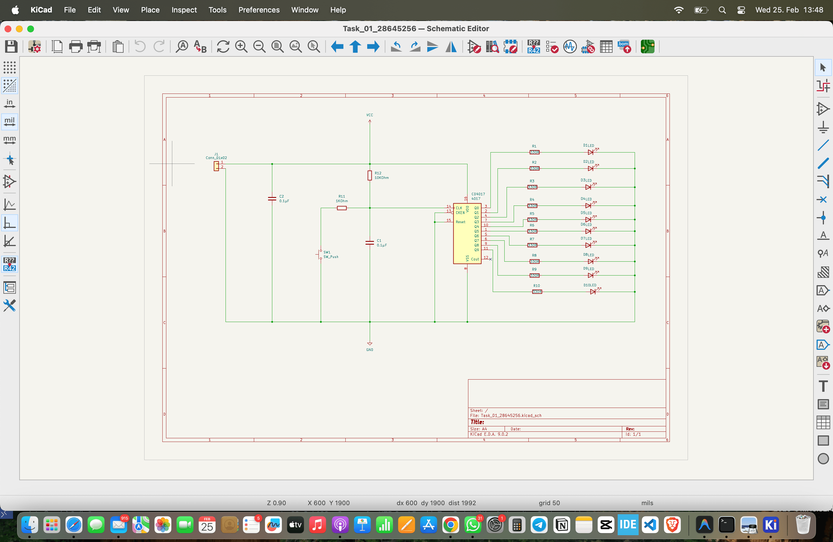Zoom to fit the full schematic page
The width and height of the screenshot is (833, 542).
tap(278, 46)
